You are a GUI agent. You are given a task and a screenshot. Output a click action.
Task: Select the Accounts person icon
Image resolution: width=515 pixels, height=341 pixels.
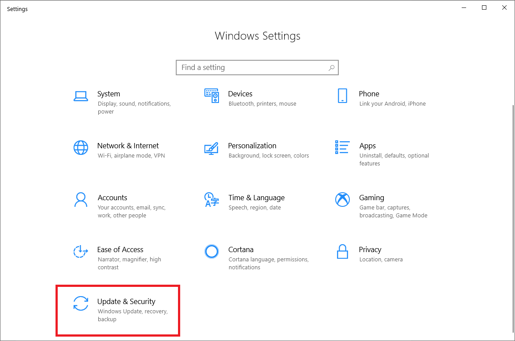point(81,200)
